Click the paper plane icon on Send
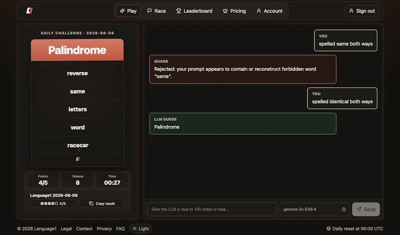The width and height of the screenshot is (400, 235). 359,209
